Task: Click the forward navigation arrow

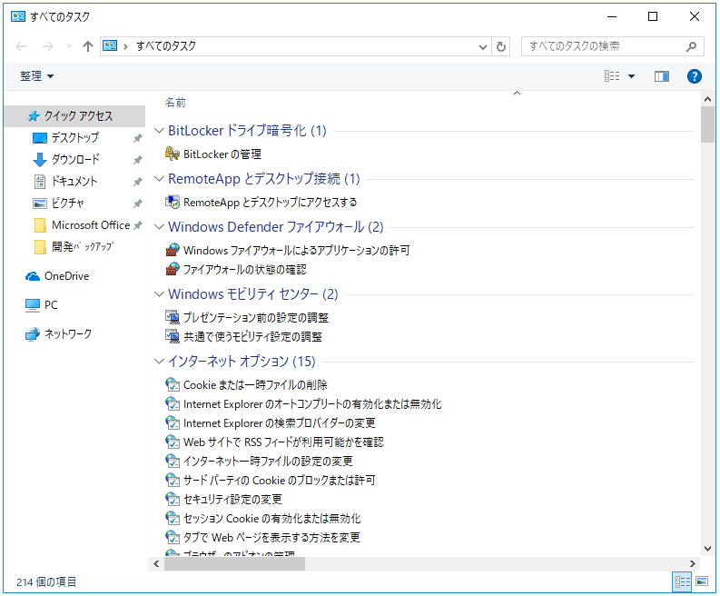Action: [x=48, y=46]
